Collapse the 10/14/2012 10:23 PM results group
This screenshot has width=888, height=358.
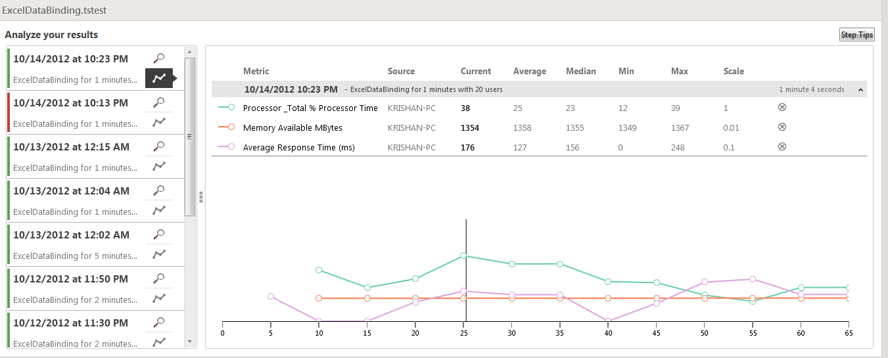click(861, 89)
